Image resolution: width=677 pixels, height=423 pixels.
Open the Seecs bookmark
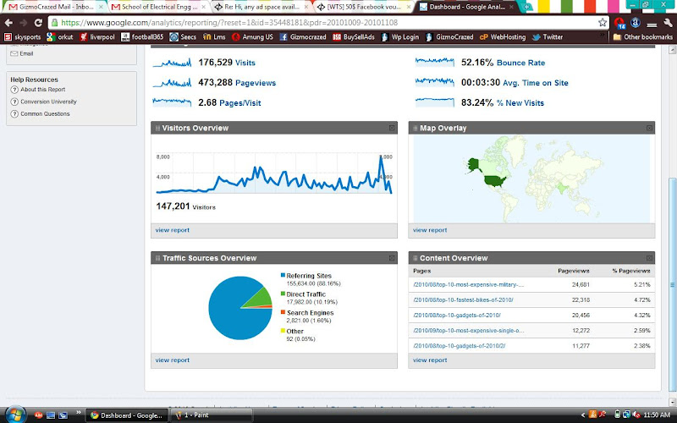[x=183, y=37]
